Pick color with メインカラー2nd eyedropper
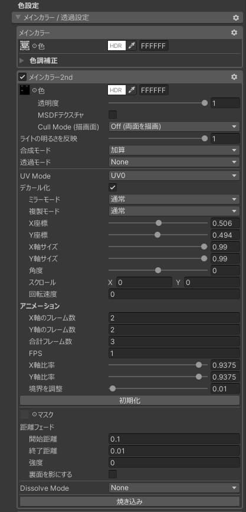The width and height of the screenshot is (246, 512). tap(132, 90)
